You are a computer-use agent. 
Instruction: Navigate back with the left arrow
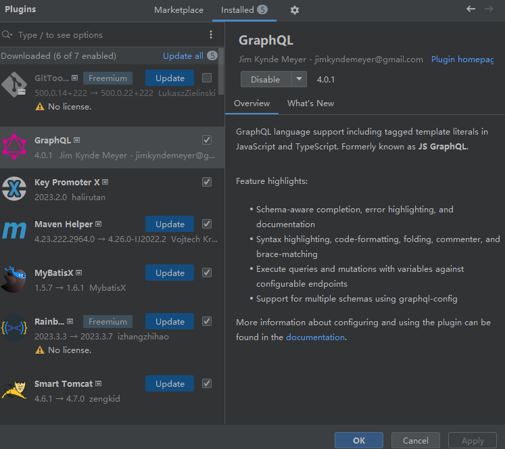471,9
